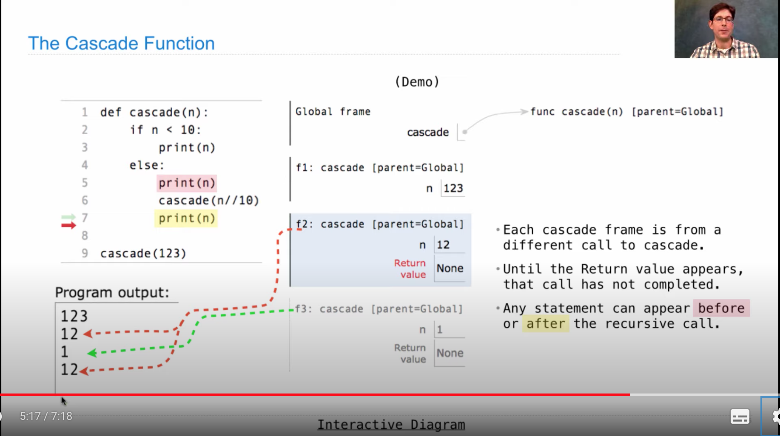Click the slide title The Cascade Function
This screenshot has height=436, width=780.
coord(121,43)
